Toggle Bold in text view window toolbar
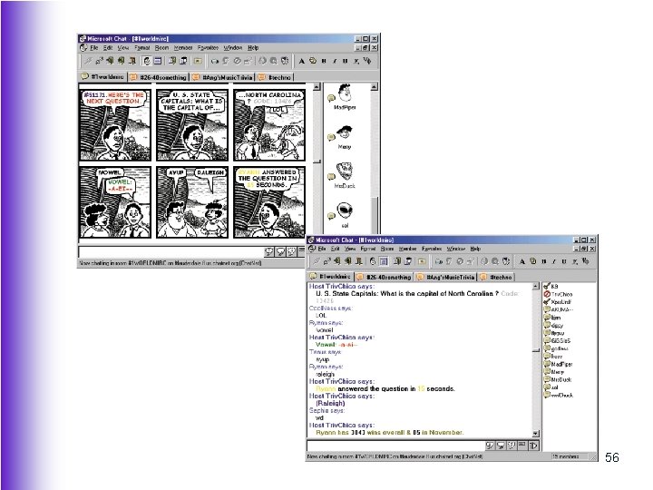 coord(543,261)
